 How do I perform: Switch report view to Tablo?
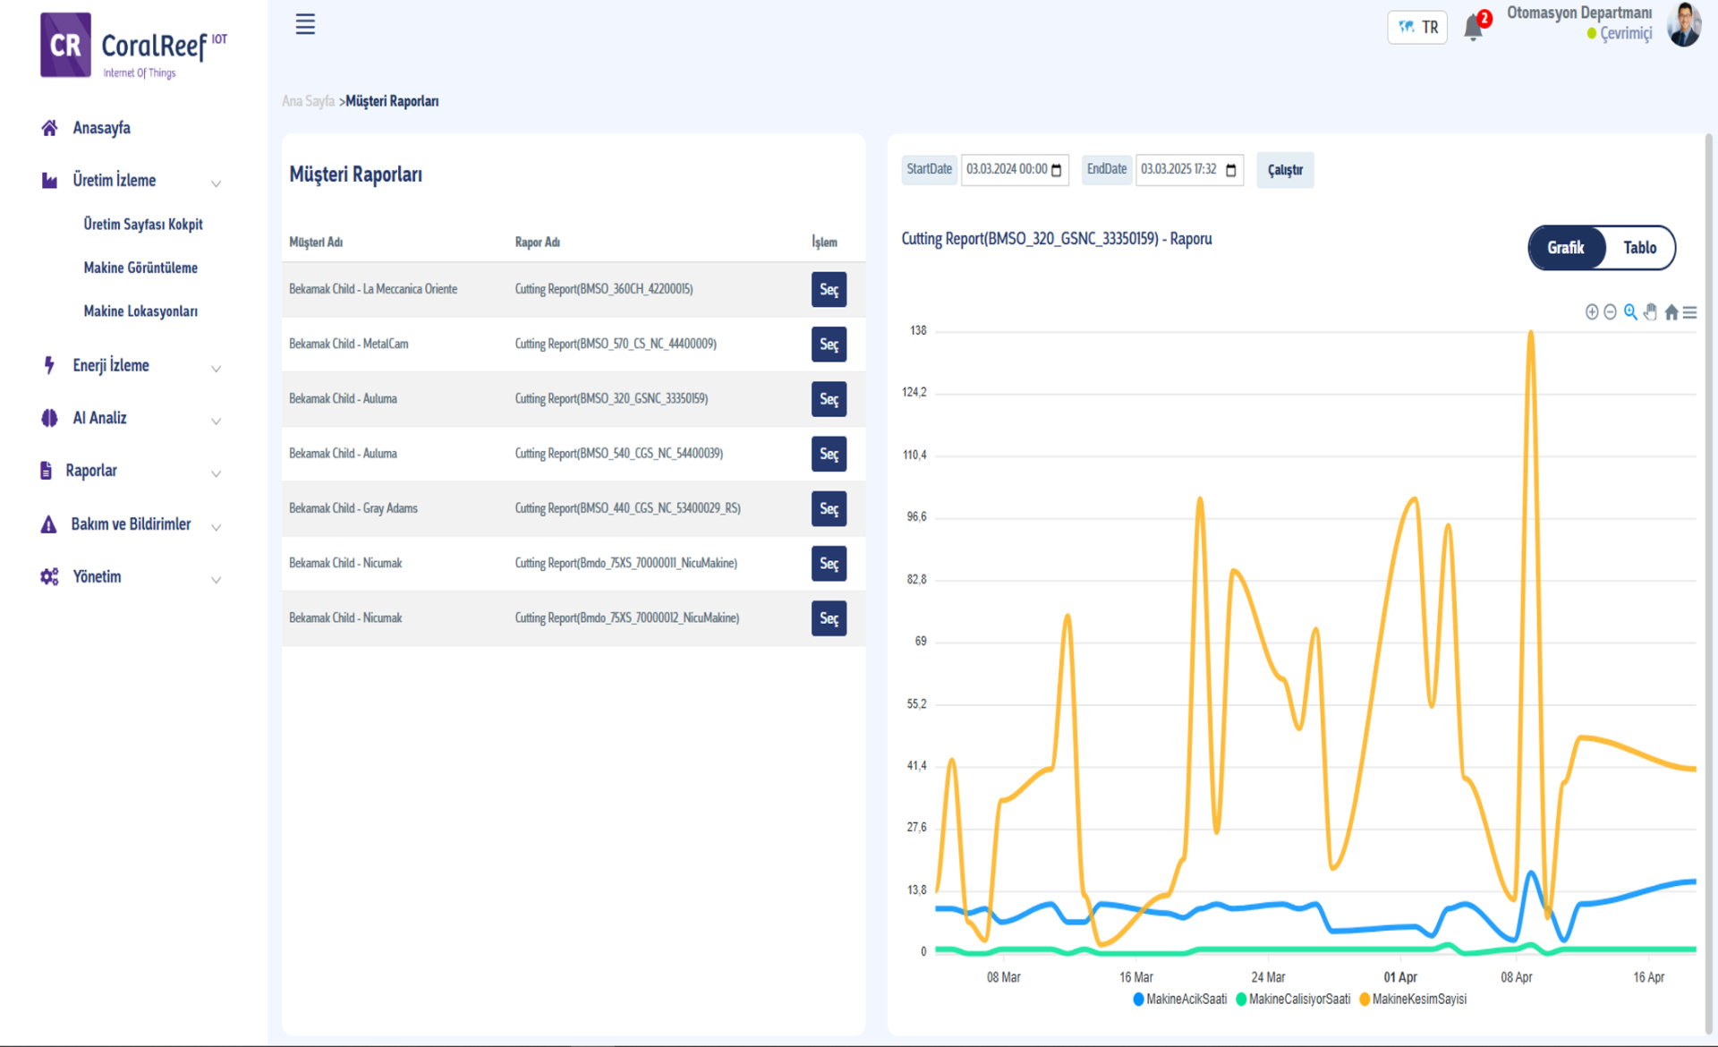click(x=1639, y=248)
